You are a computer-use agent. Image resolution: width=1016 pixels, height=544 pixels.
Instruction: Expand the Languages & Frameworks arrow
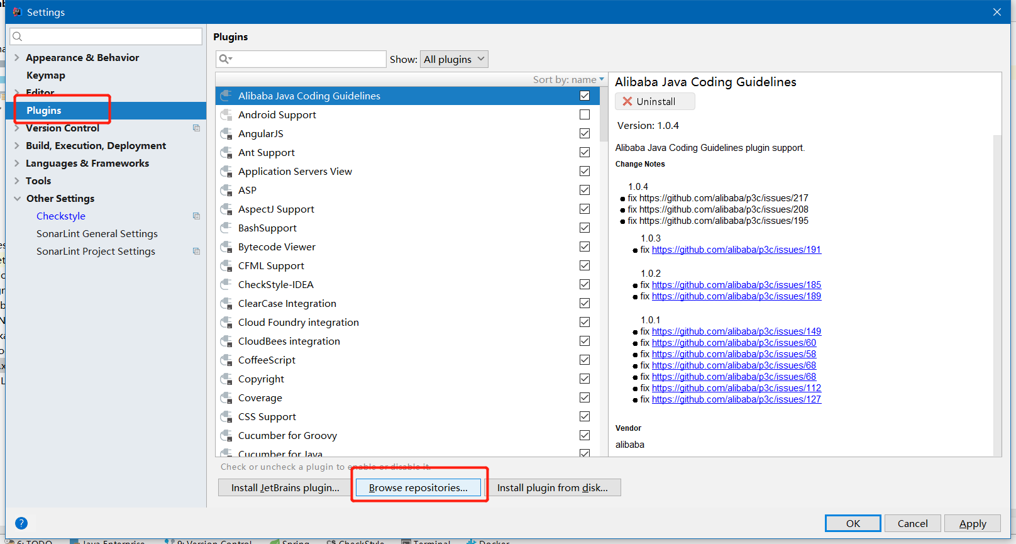pos(17,163)
